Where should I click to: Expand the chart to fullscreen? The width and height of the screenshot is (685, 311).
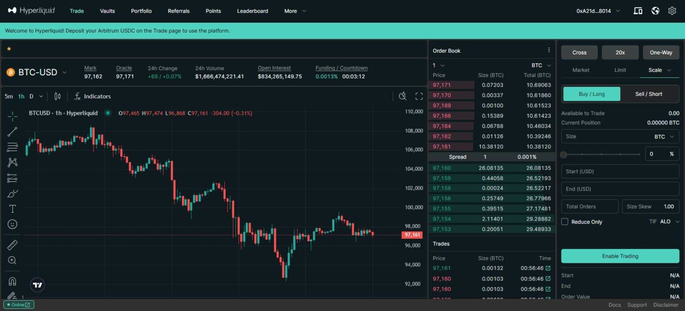[419, 96]
